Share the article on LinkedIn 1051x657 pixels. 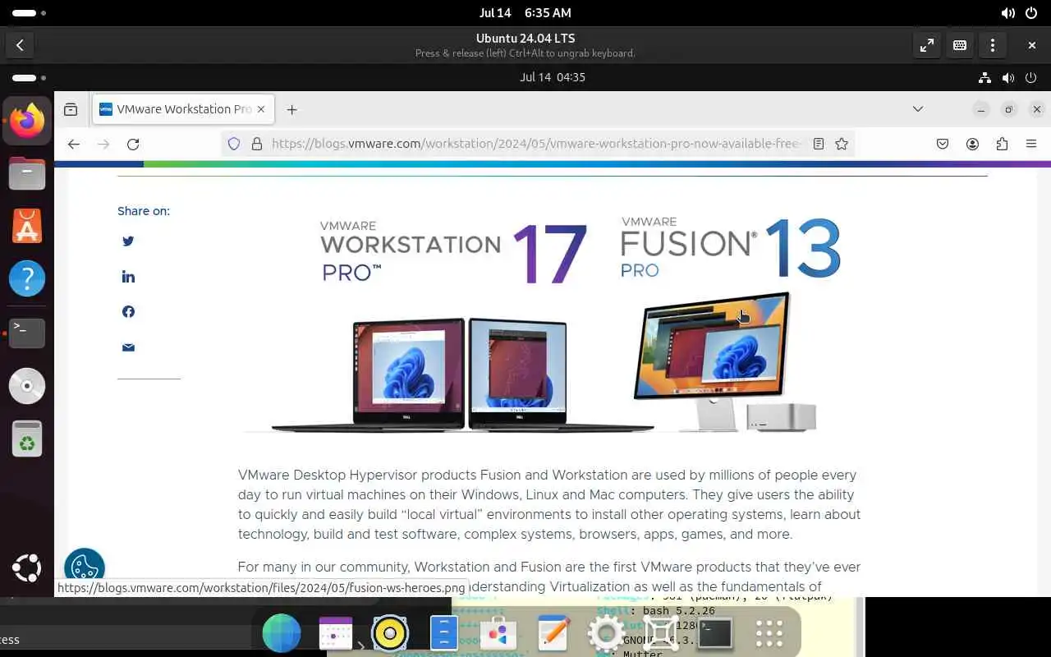click(128, 277)
